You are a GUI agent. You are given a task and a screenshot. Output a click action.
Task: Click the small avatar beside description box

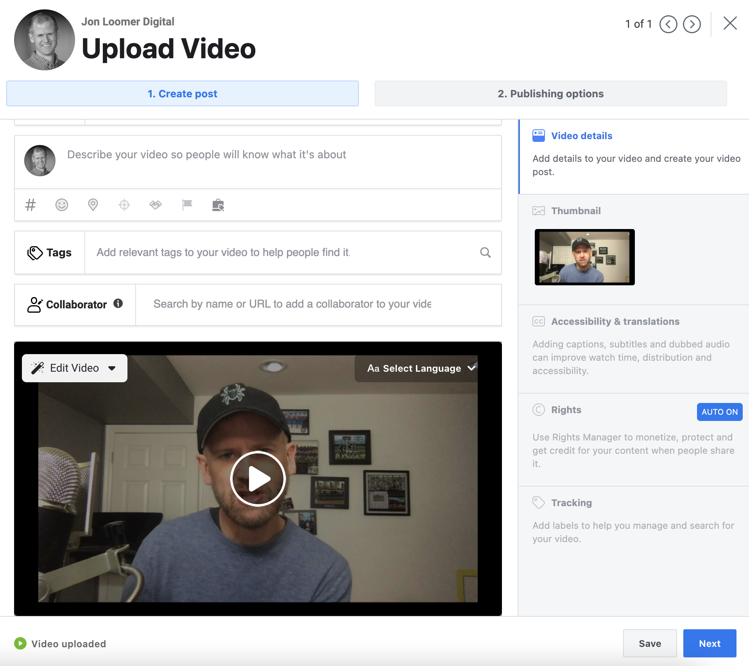[x=40, y=161]
